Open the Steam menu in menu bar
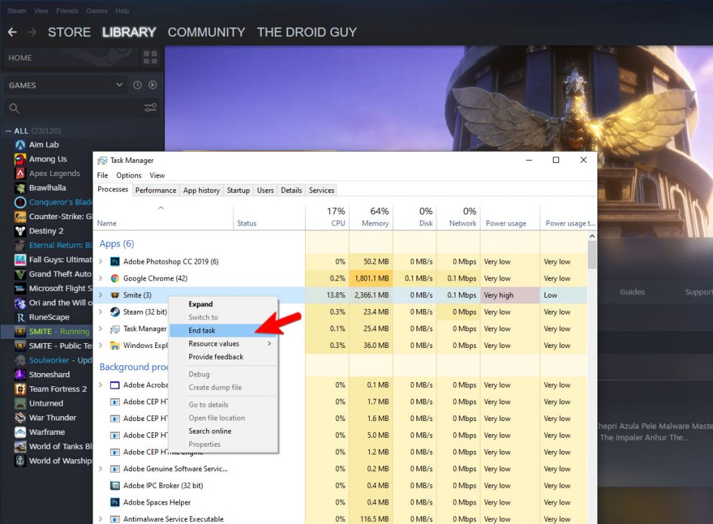 (x=17, y=11)
